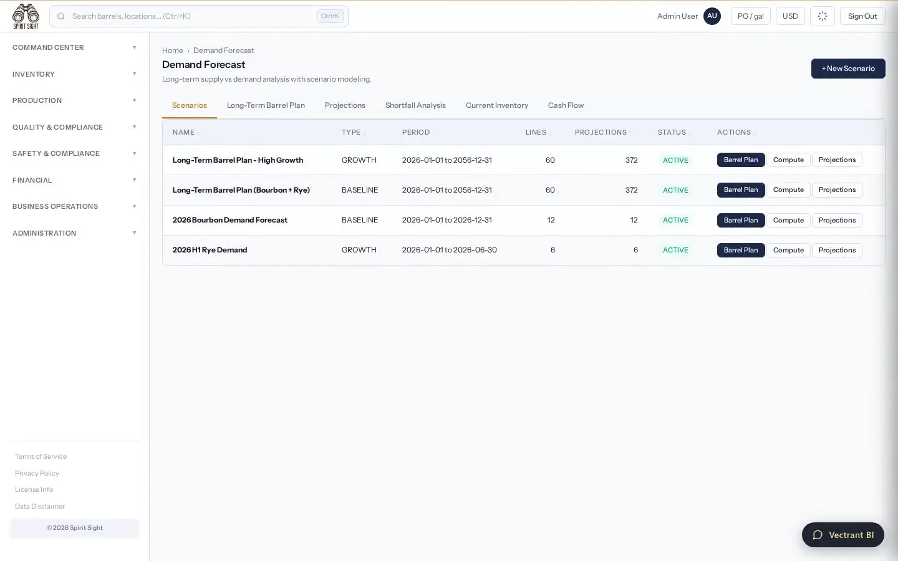
Task: Switch to Long-Term Barrel Plan tab
Action: (x=266, y=105)
